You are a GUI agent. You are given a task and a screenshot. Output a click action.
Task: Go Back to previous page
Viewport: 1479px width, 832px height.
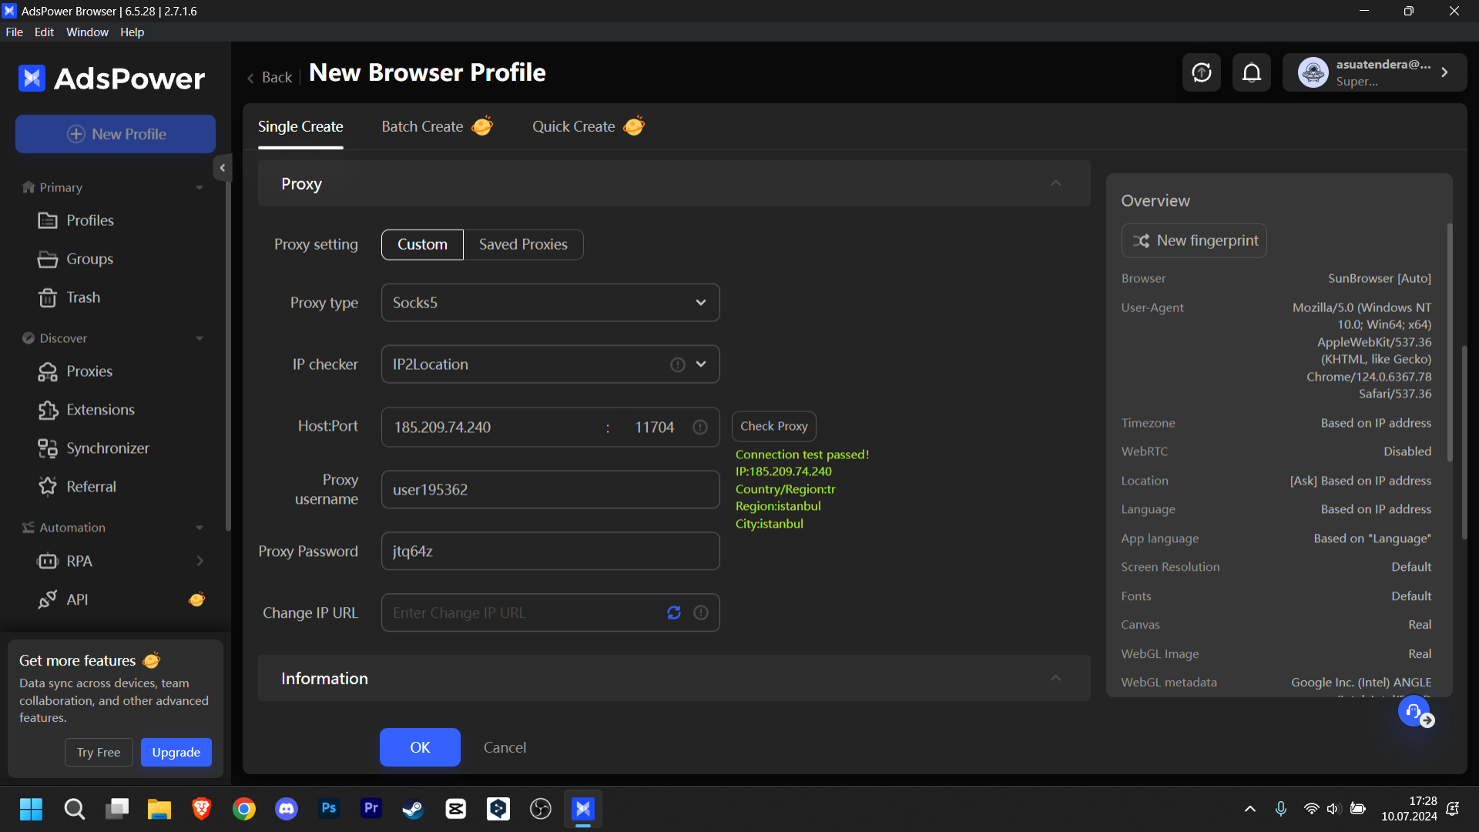coord(270,78)
